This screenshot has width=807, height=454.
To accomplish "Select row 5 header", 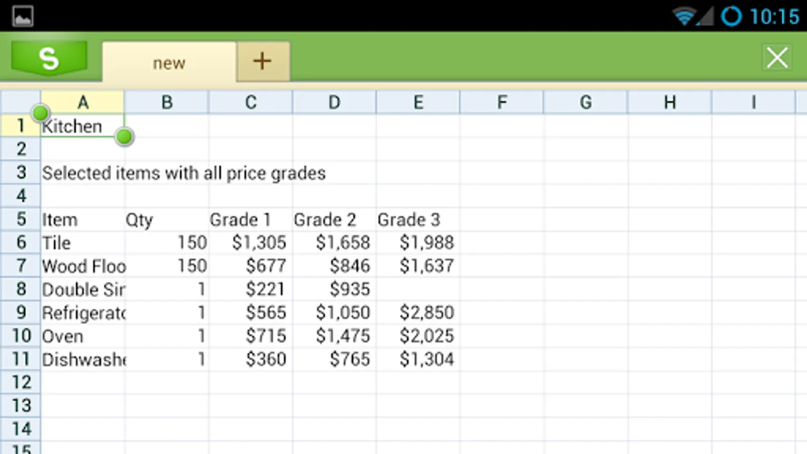I will pos(21,219).
